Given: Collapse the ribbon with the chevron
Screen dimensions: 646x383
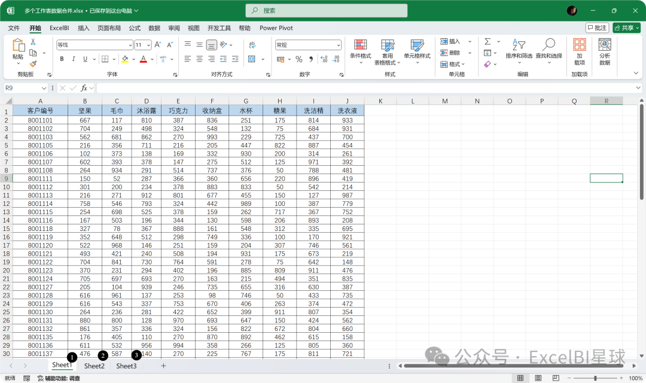Looking at the screenshot, I should tap(636, 74).
